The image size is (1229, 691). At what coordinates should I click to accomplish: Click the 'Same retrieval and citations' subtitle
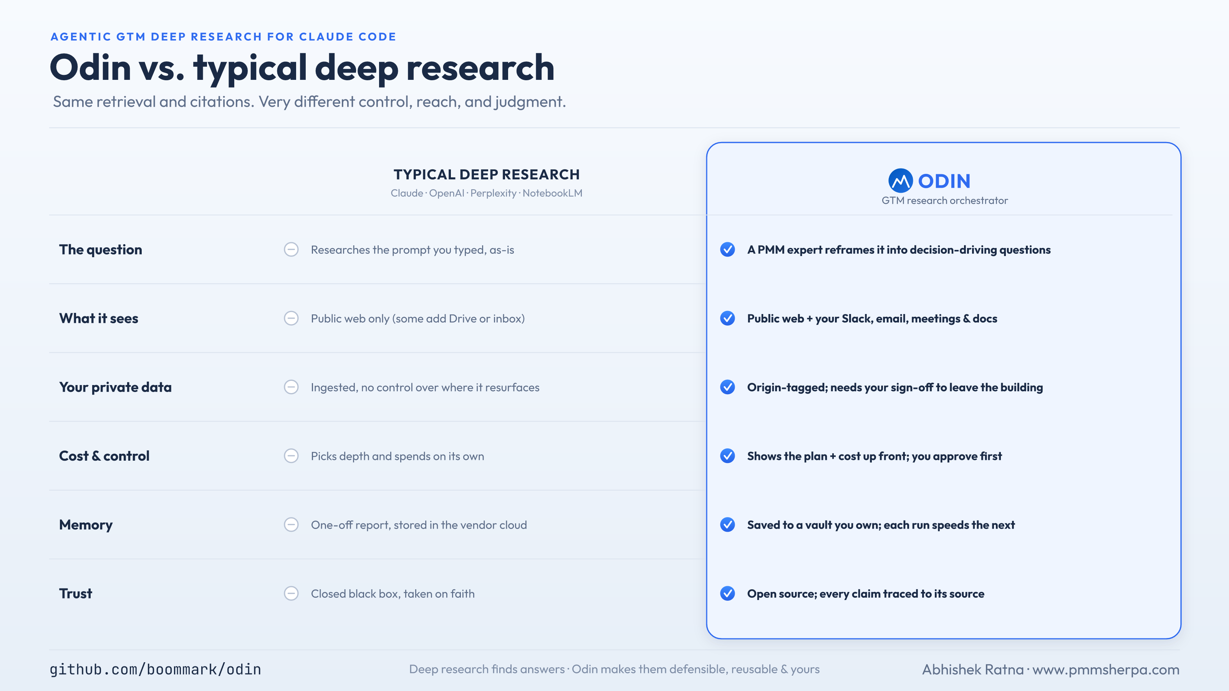[309, 102]
